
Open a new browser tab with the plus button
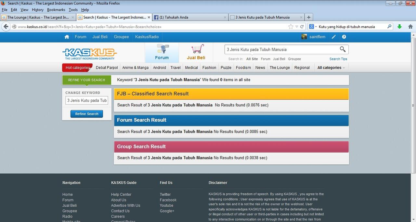click(309, 17)
